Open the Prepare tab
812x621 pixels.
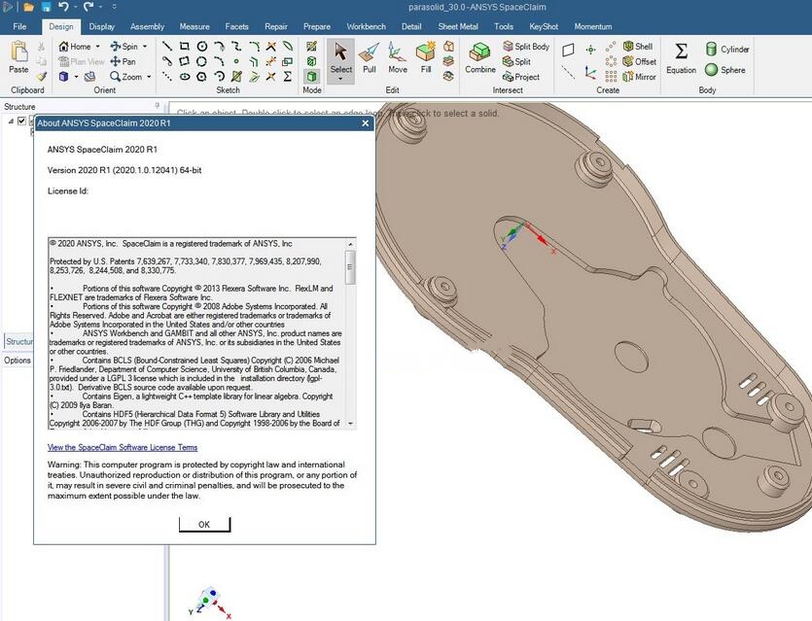316,26
